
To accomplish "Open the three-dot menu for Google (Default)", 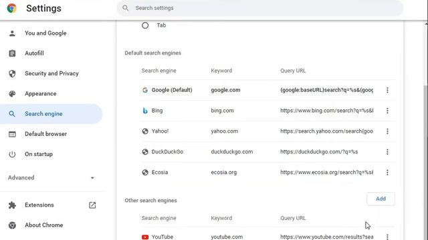I will click(x=387, y=90).
